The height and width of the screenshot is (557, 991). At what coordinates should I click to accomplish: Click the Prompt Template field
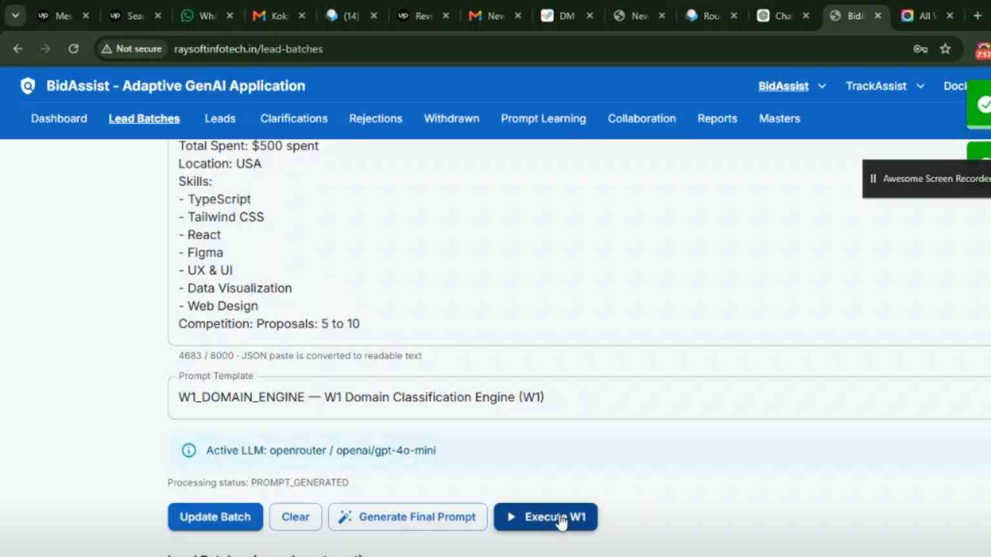(x=579, y=397)
